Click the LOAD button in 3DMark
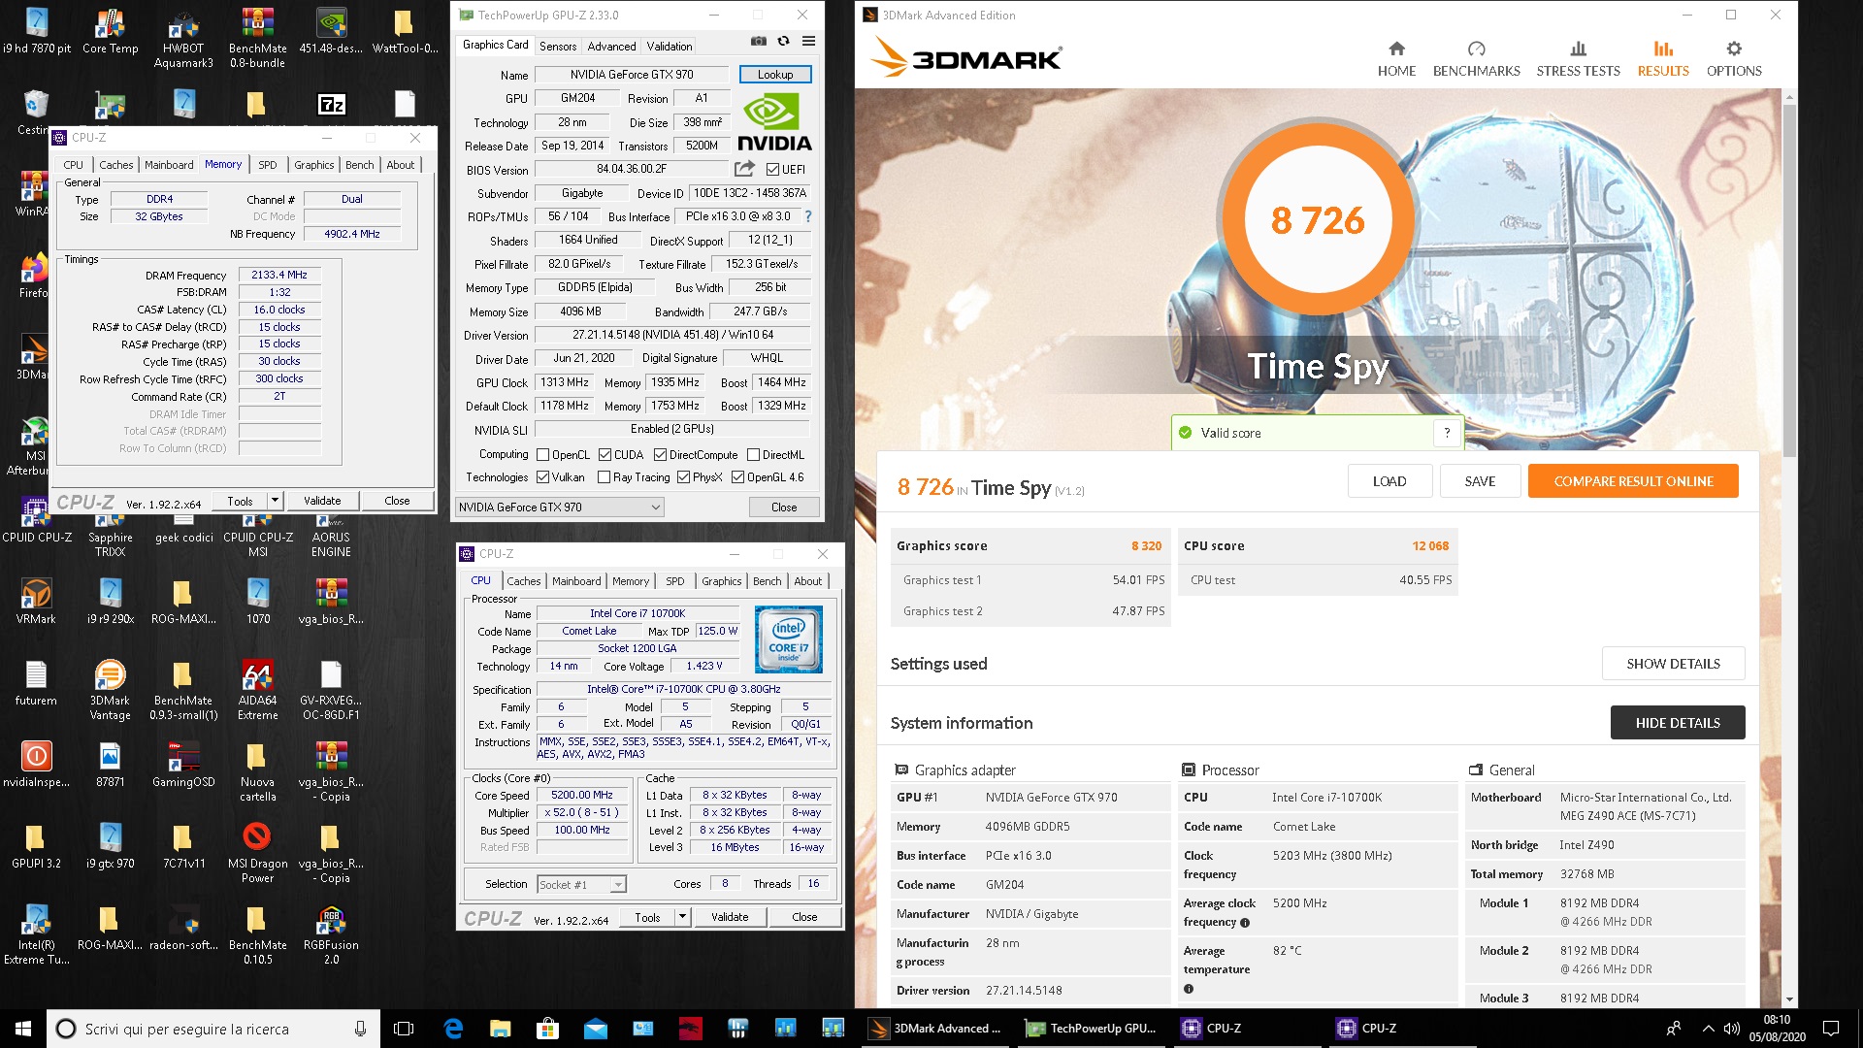Screen dimensions: 1863x1048 point(1389,481)
